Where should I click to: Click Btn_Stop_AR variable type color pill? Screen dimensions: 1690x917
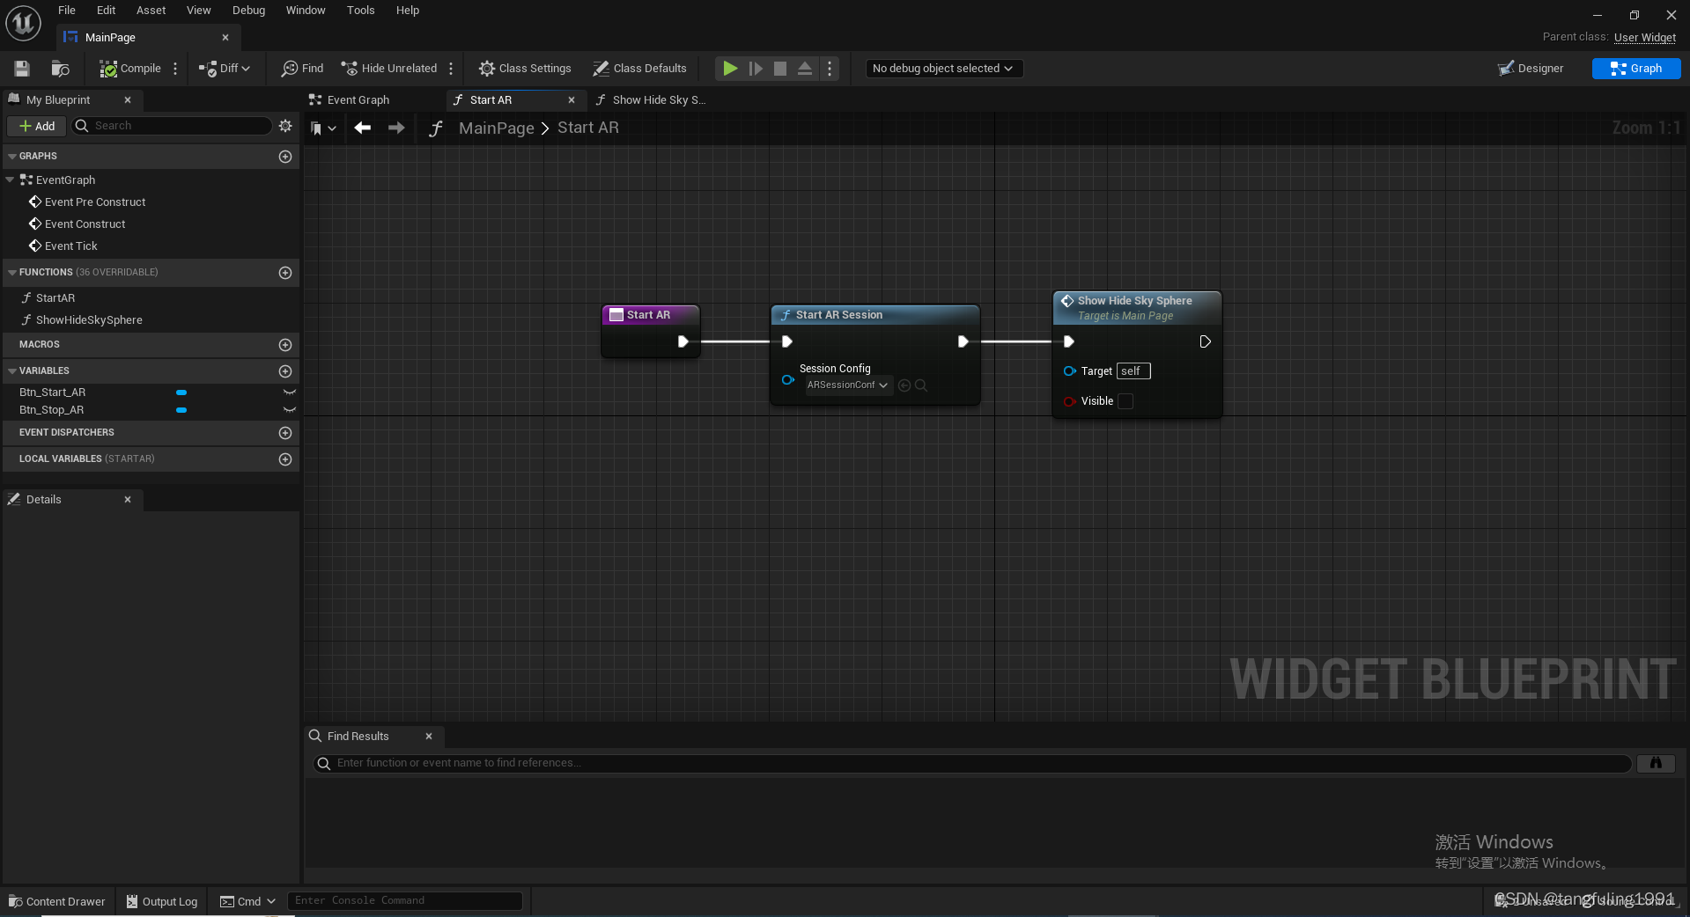coord(181,410)
